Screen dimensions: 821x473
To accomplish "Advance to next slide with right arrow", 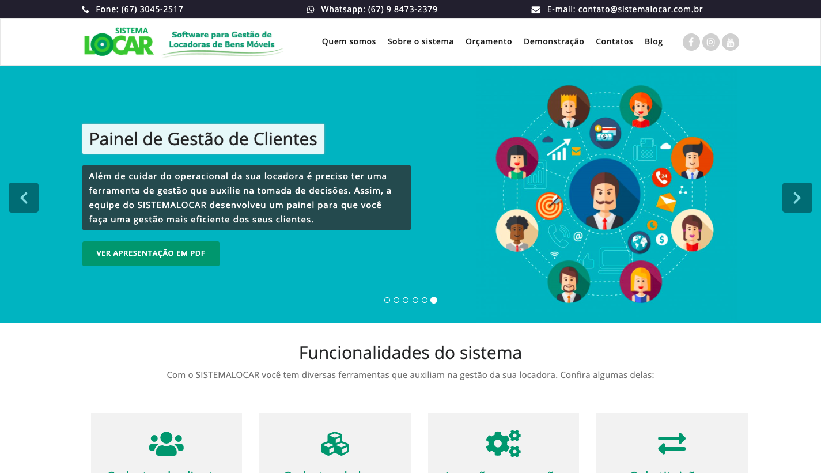I will [797, 198].
